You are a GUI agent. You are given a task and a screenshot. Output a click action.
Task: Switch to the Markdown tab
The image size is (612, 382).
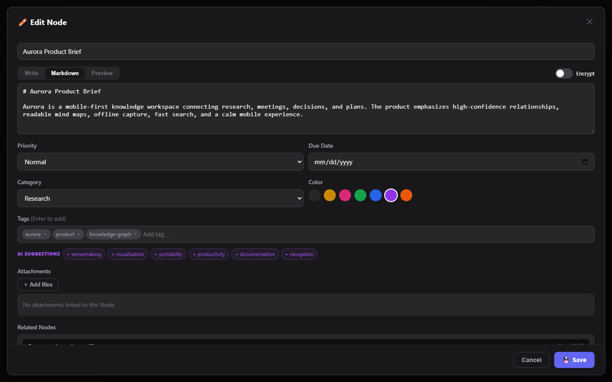click(x=65, y=73)
